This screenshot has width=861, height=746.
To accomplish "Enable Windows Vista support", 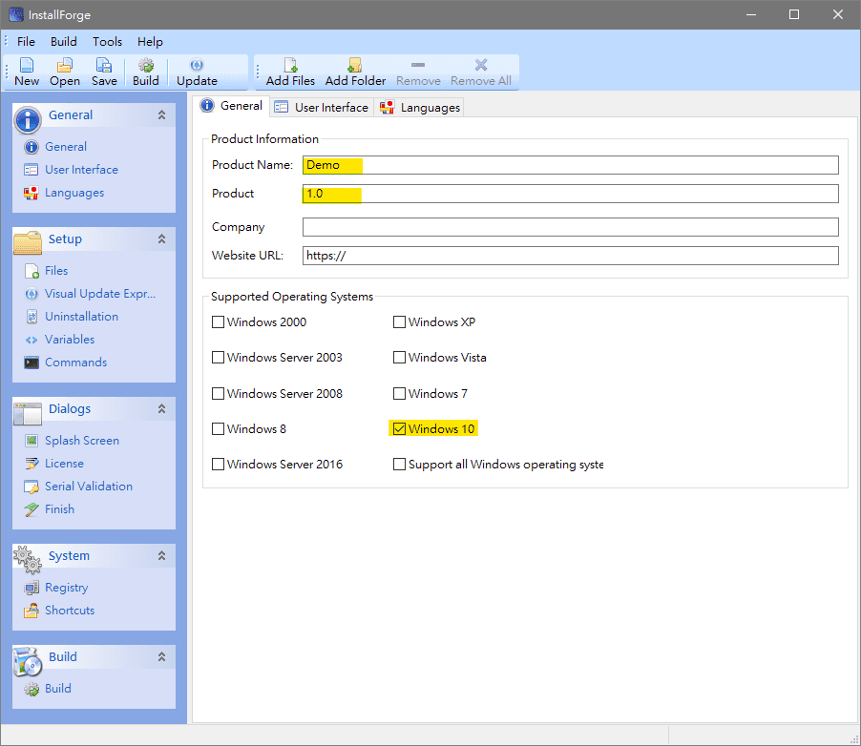I will point(399,358).
